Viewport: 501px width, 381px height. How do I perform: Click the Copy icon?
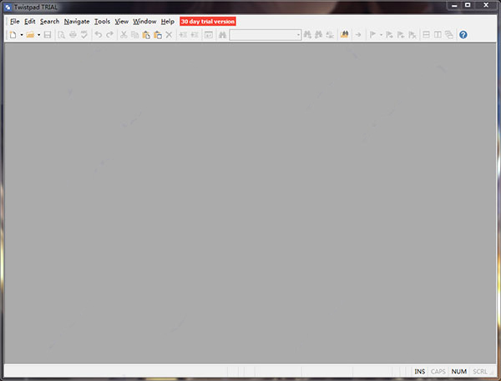[x=134, y=35]
